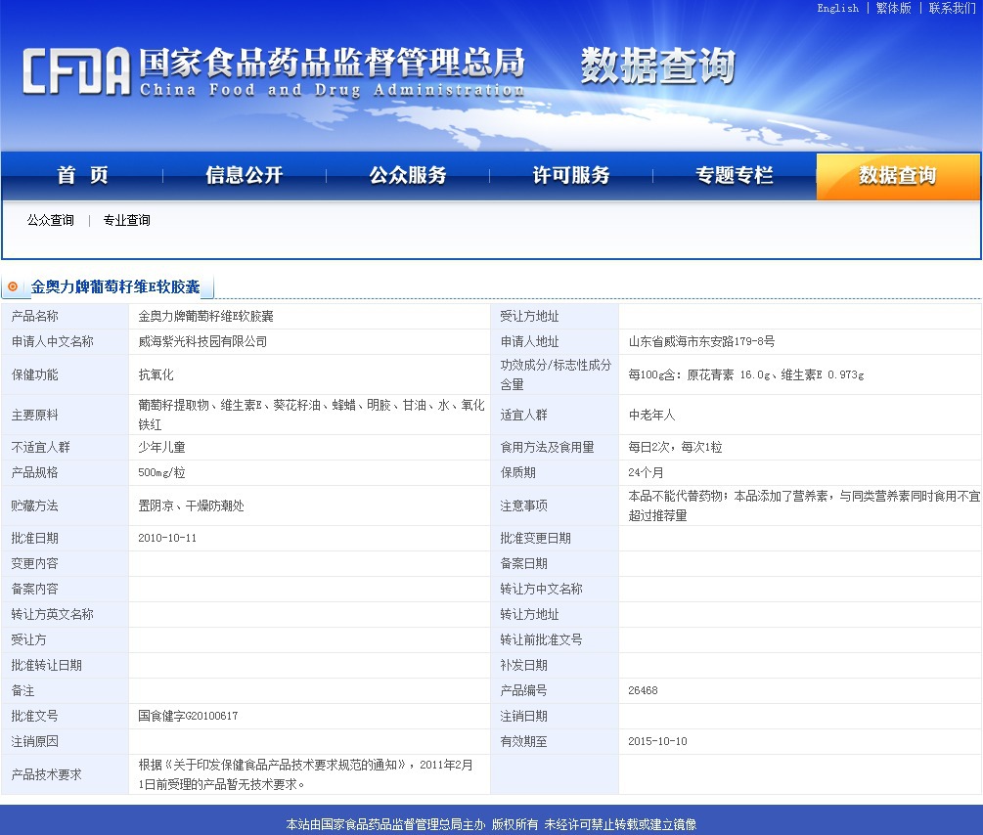983x835 pixels.
Task: Click the 转让前批准文号 row label
Action: [541, 639]
